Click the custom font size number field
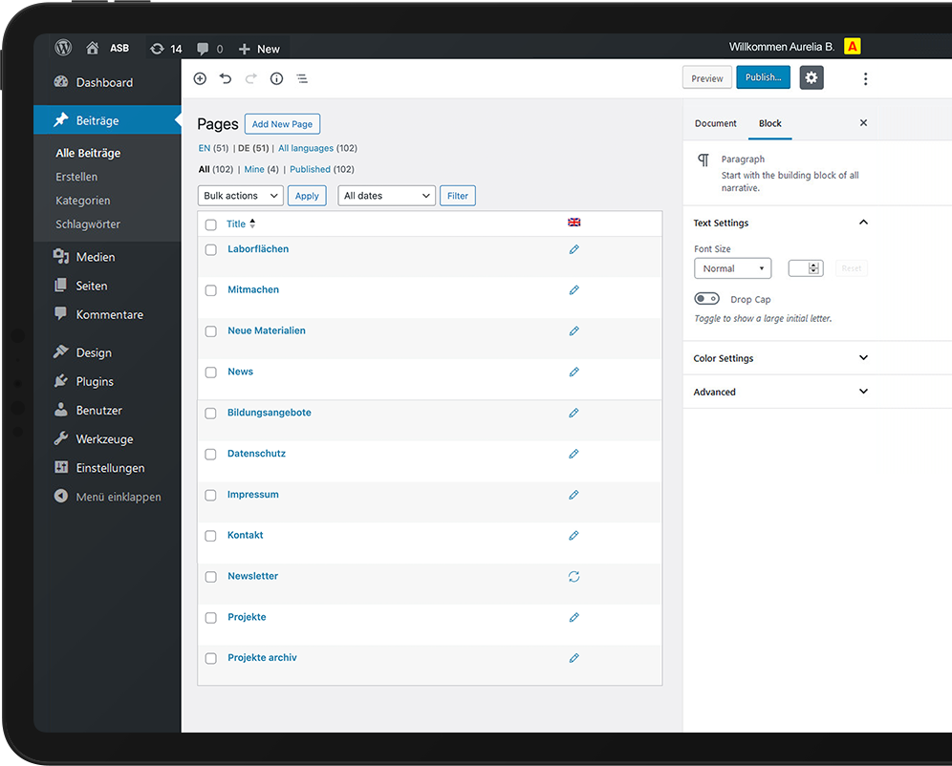The height and width of the screenshot is (766, 952). (x=799, y=268)
